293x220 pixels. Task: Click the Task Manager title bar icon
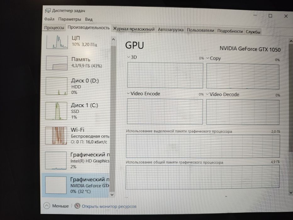coord(48,10)
